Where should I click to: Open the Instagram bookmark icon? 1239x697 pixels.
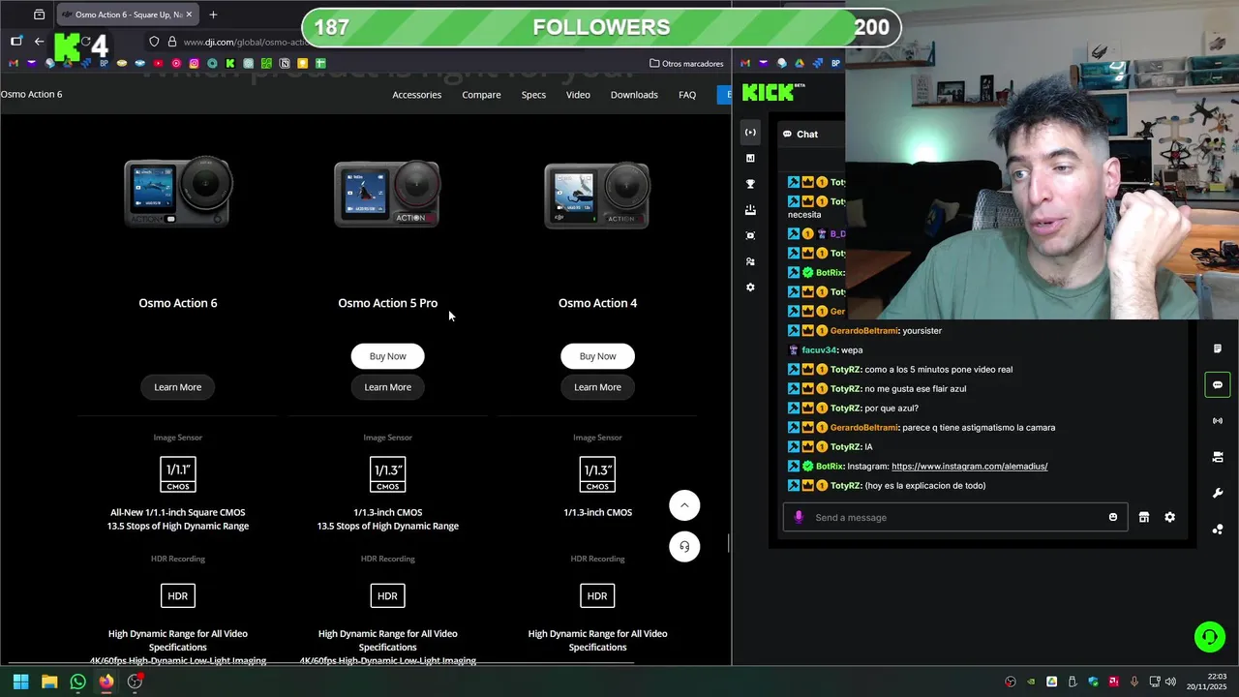tap(194, 63)
